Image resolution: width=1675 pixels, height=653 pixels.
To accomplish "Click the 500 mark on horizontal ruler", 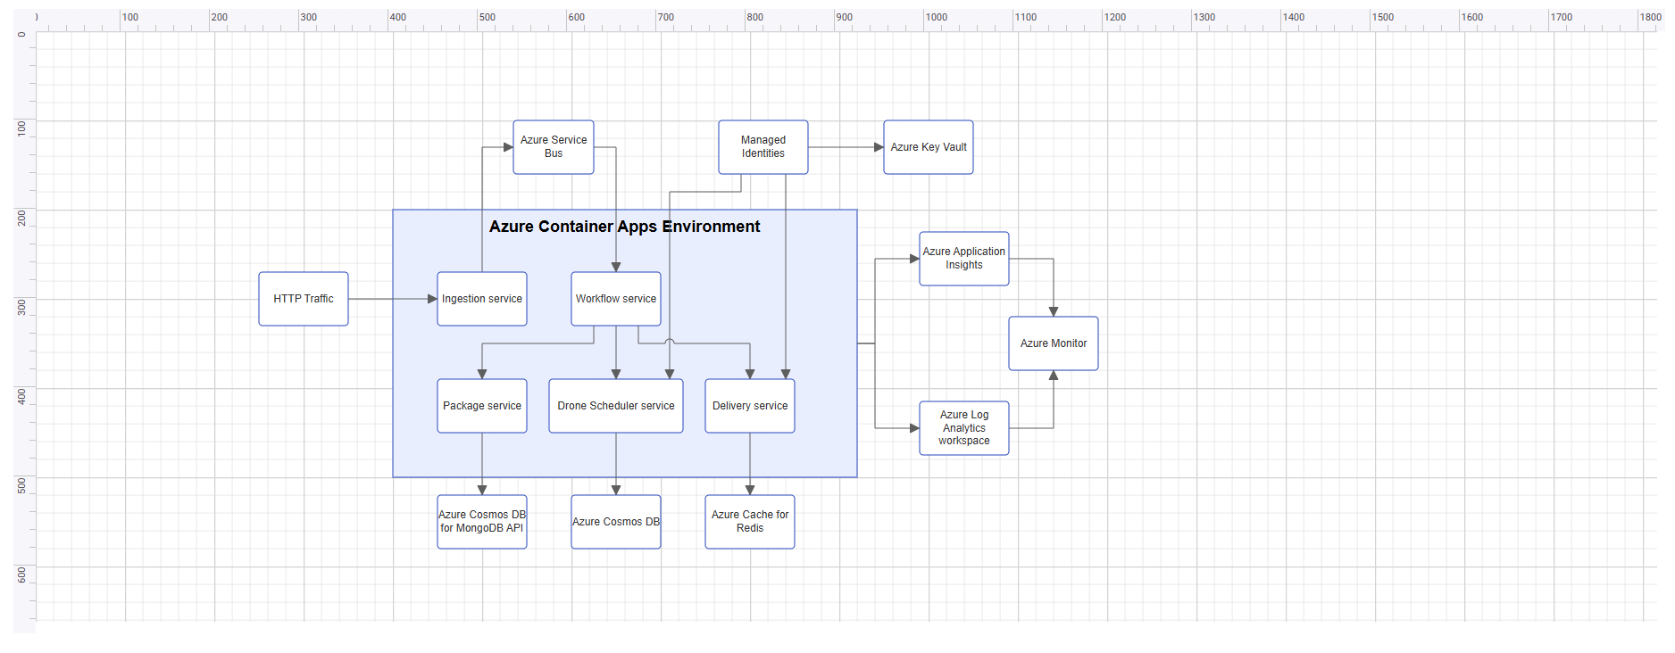I will point(487,17).
